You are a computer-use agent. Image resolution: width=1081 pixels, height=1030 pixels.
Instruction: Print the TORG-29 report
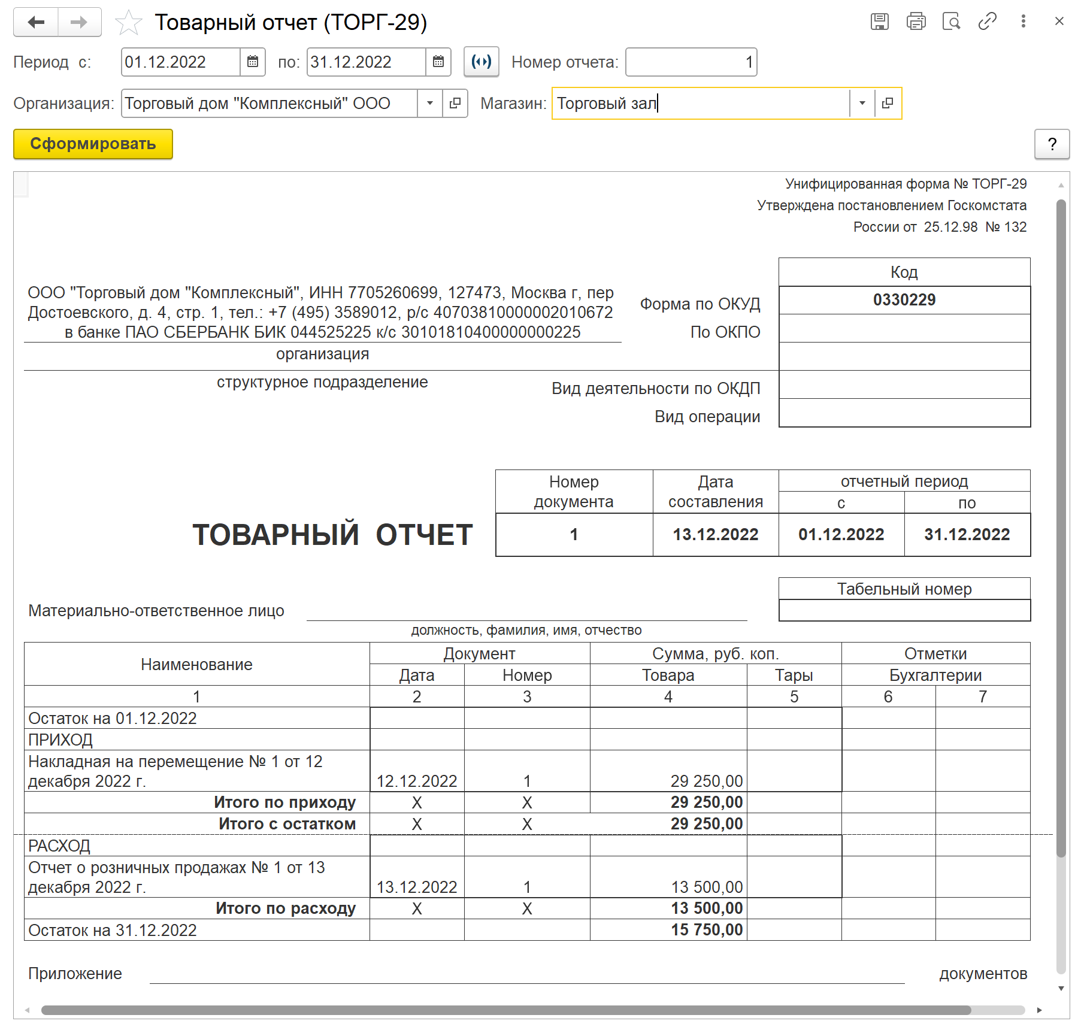[x=916, y=22]
